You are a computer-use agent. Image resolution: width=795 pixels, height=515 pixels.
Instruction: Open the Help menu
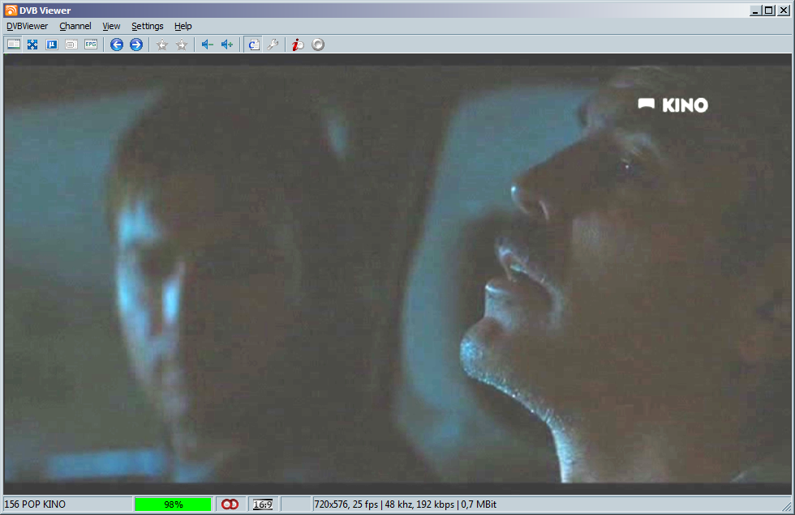183,26
